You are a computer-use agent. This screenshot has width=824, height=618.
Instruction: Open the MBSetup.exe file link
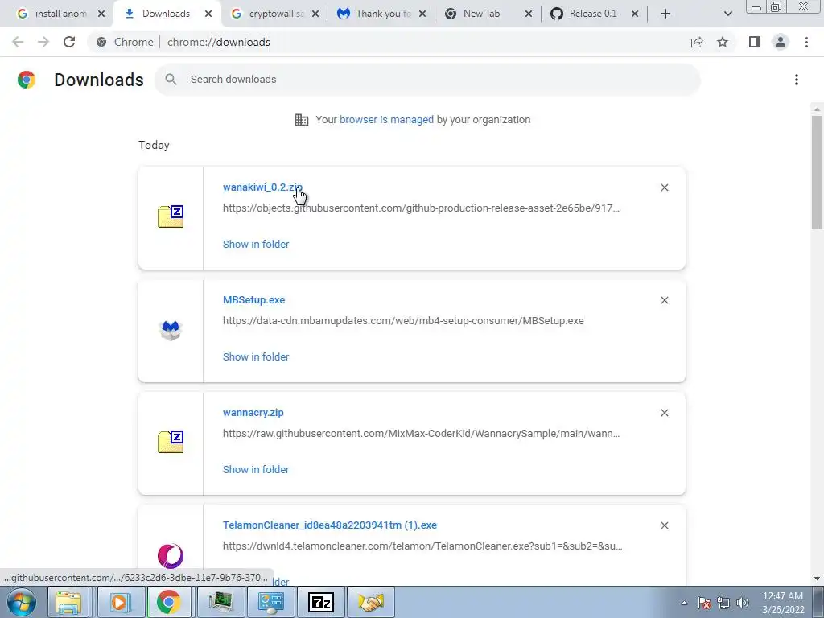click(x=253, y=299)
